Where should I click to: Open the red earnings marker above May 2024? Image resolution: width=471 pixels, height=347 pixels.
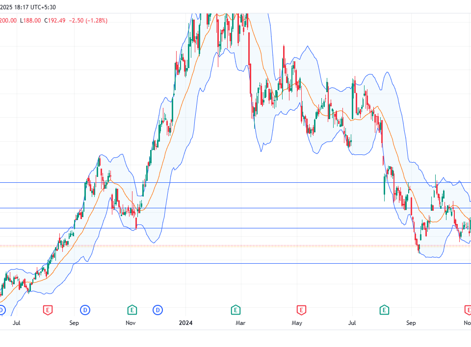[301, 310]
